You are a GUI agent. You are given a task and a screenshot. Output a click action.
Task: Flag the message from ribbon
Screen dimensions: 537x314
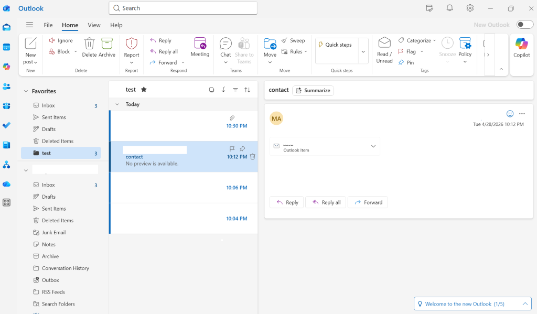(x=407, y=51)
